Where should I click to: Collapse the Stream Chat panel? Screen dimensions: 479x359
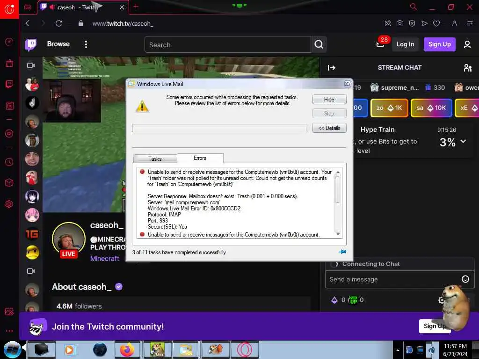[332, 68]
